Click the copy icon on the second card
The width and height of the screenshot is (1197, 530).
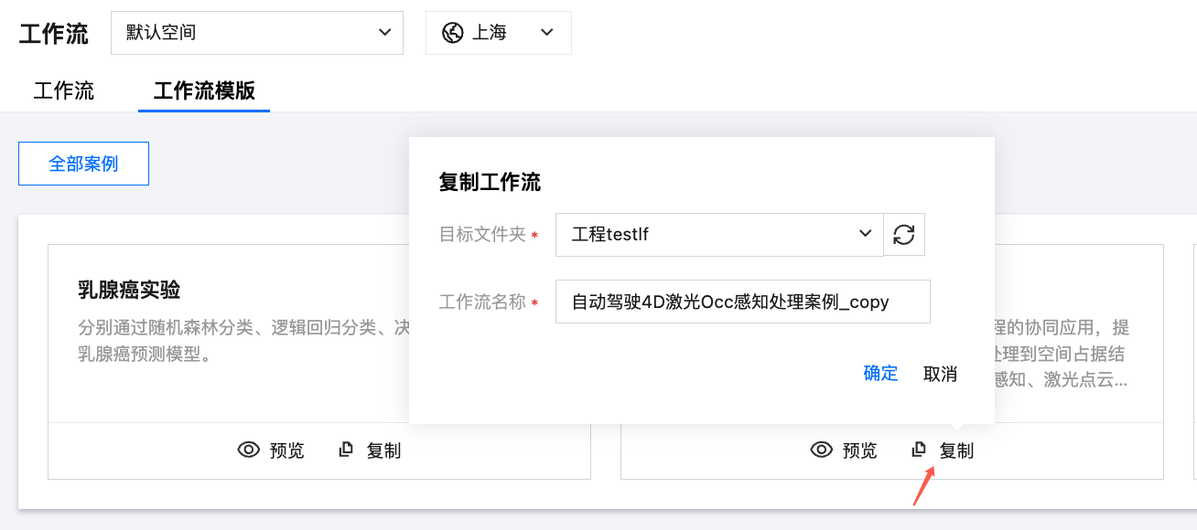[x=919, y=450]
